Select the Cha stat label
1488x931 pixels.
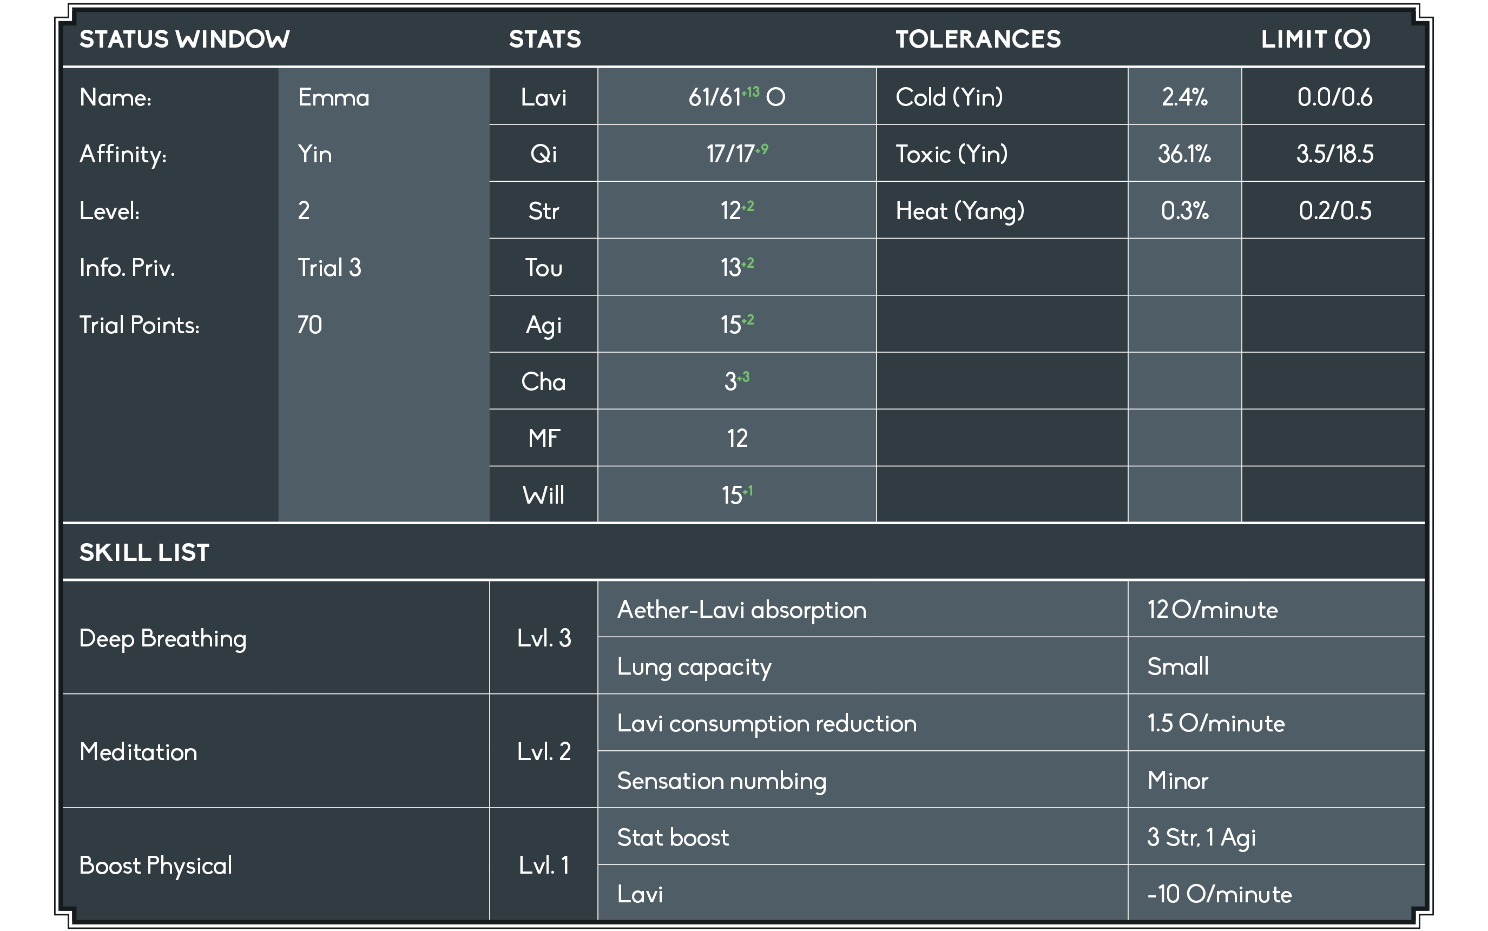543,382
